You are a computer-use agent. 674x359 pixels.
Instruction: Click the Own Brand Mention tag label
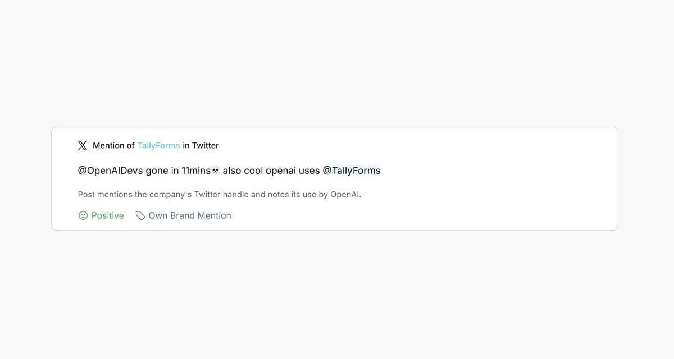pyautogui.click(x=189, y=215)
